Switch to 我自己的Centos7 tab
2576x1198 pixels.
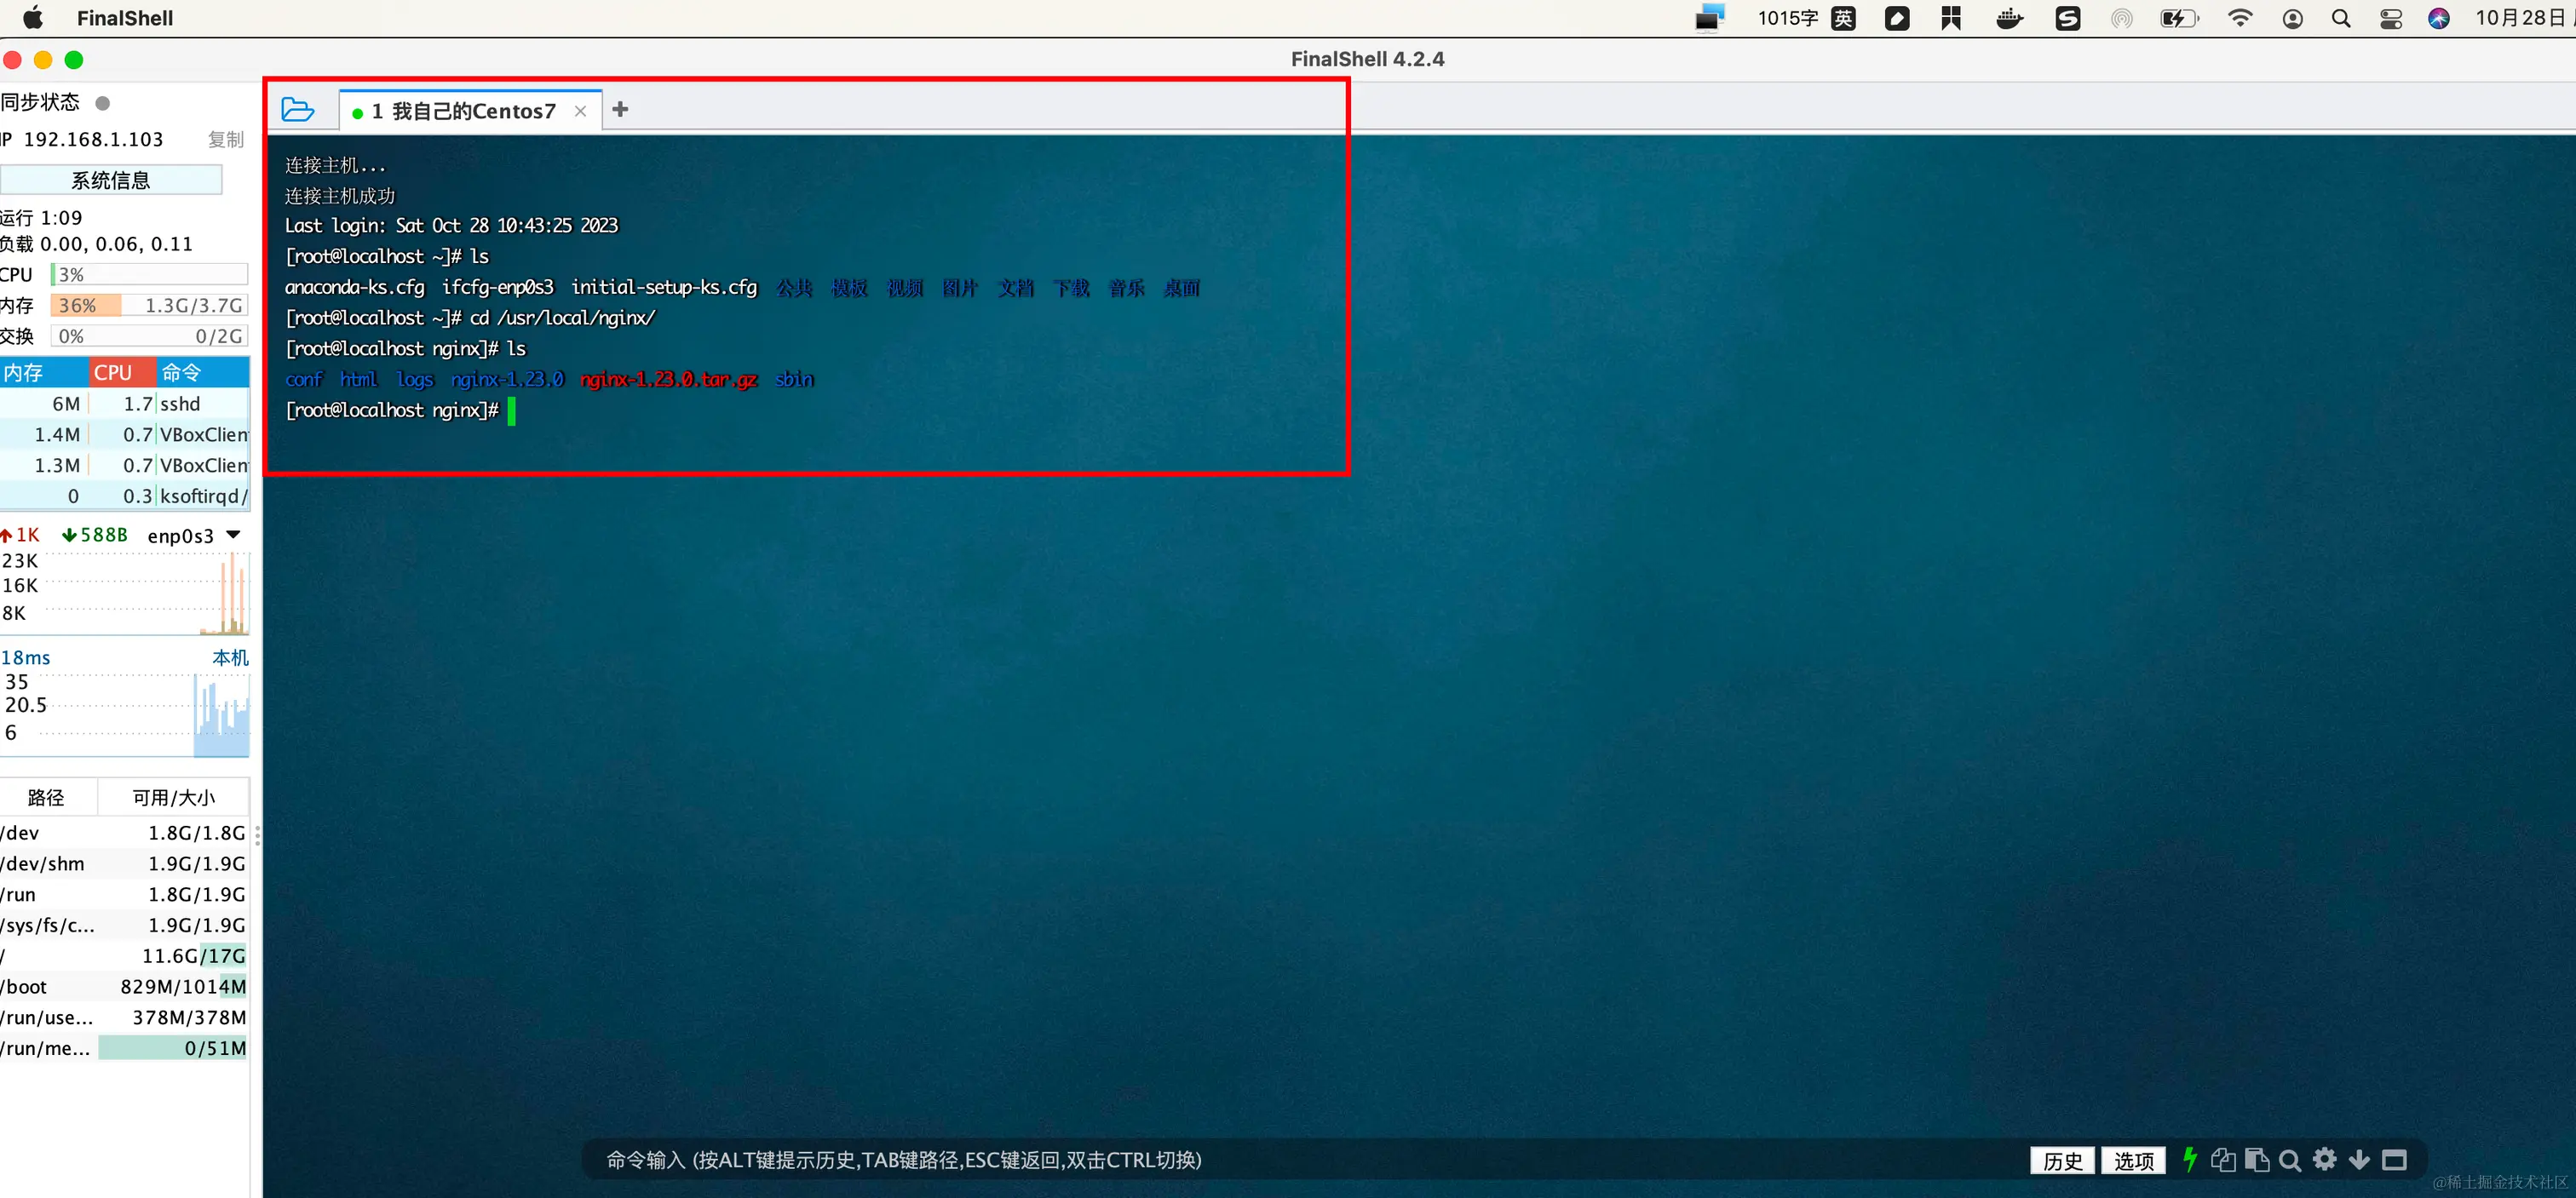coord(463,111)
